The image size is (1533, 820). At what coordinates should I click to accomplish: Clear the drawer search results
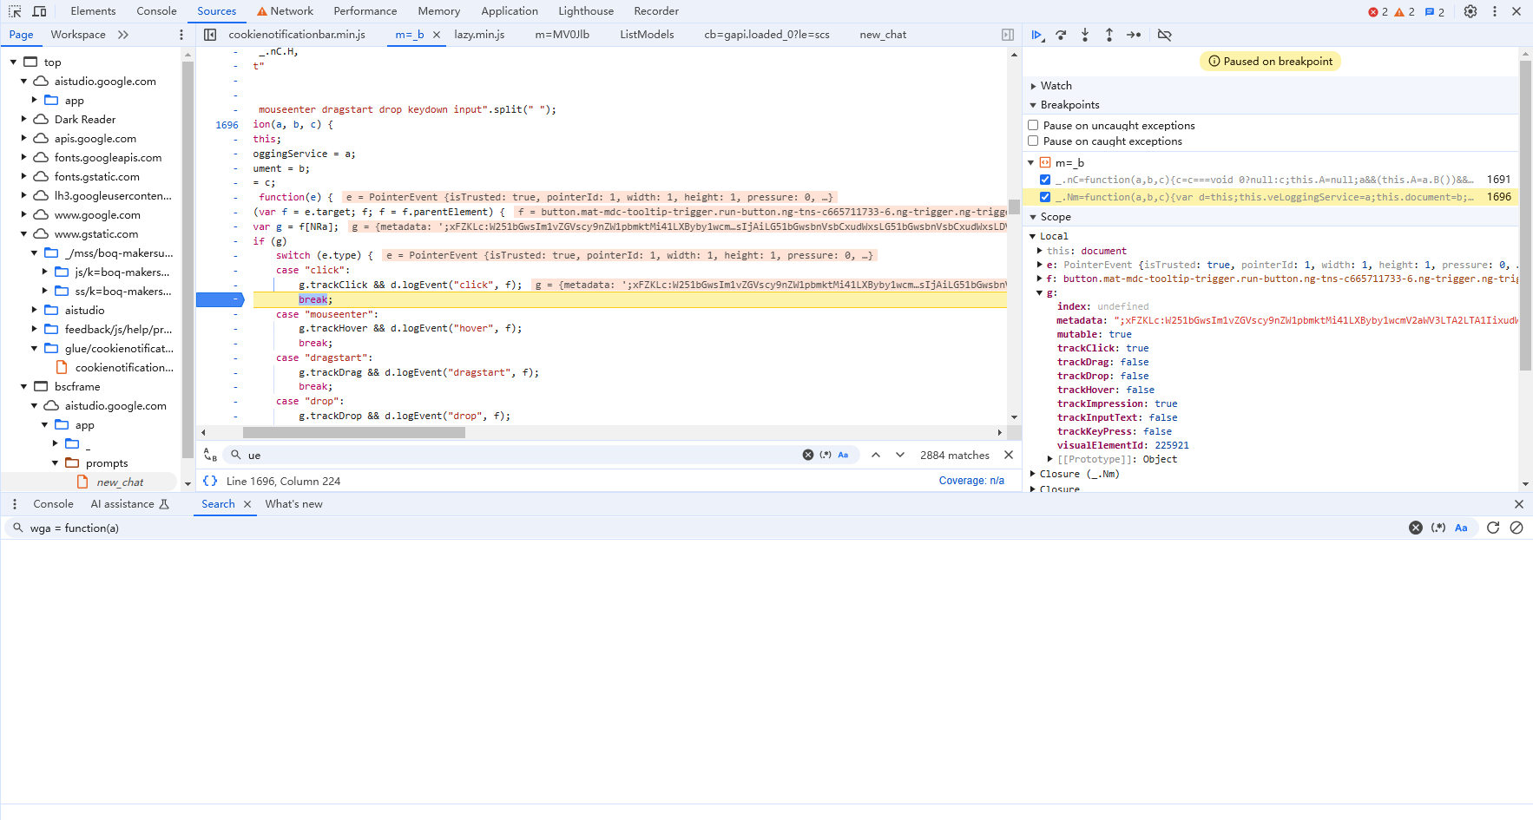pyautogui.click(x=1517, y=528)
